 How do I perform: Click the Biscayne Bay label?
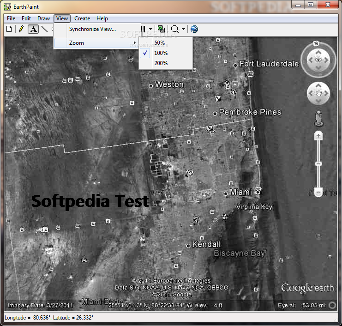point(240,253)
